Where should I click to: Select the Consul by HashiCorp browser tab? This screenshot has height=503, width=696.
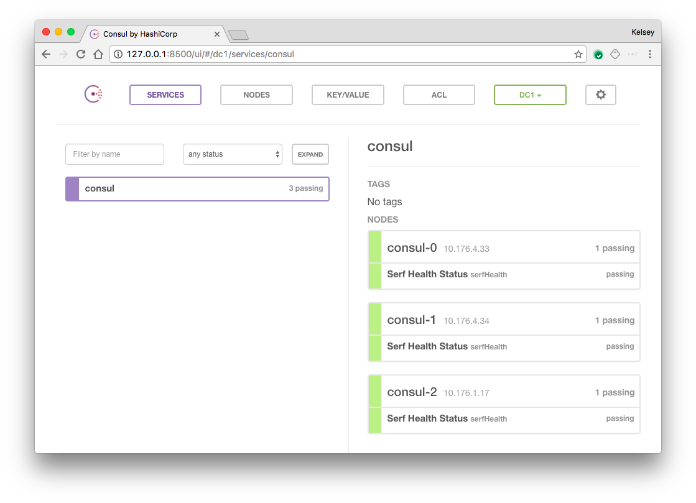[x=153, y=34]
